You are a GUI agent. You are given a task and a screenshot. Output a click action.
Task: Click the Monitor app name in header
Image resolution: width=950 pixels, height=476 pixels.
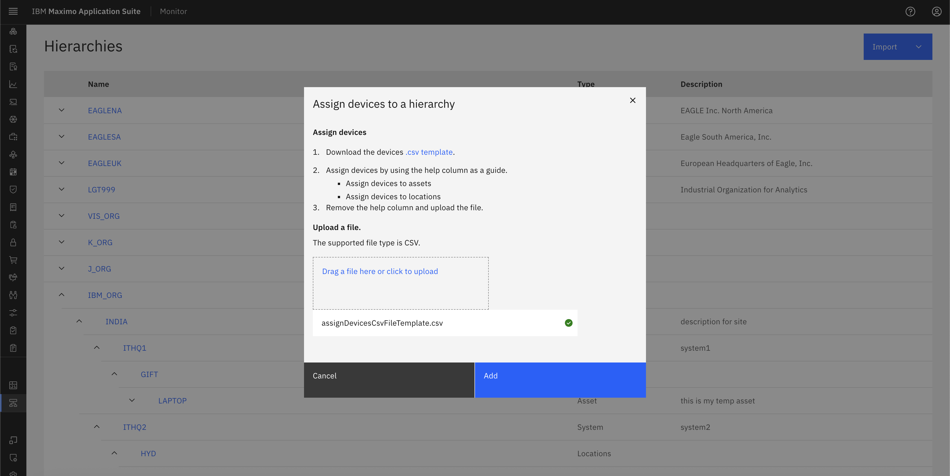pos(173,12)
